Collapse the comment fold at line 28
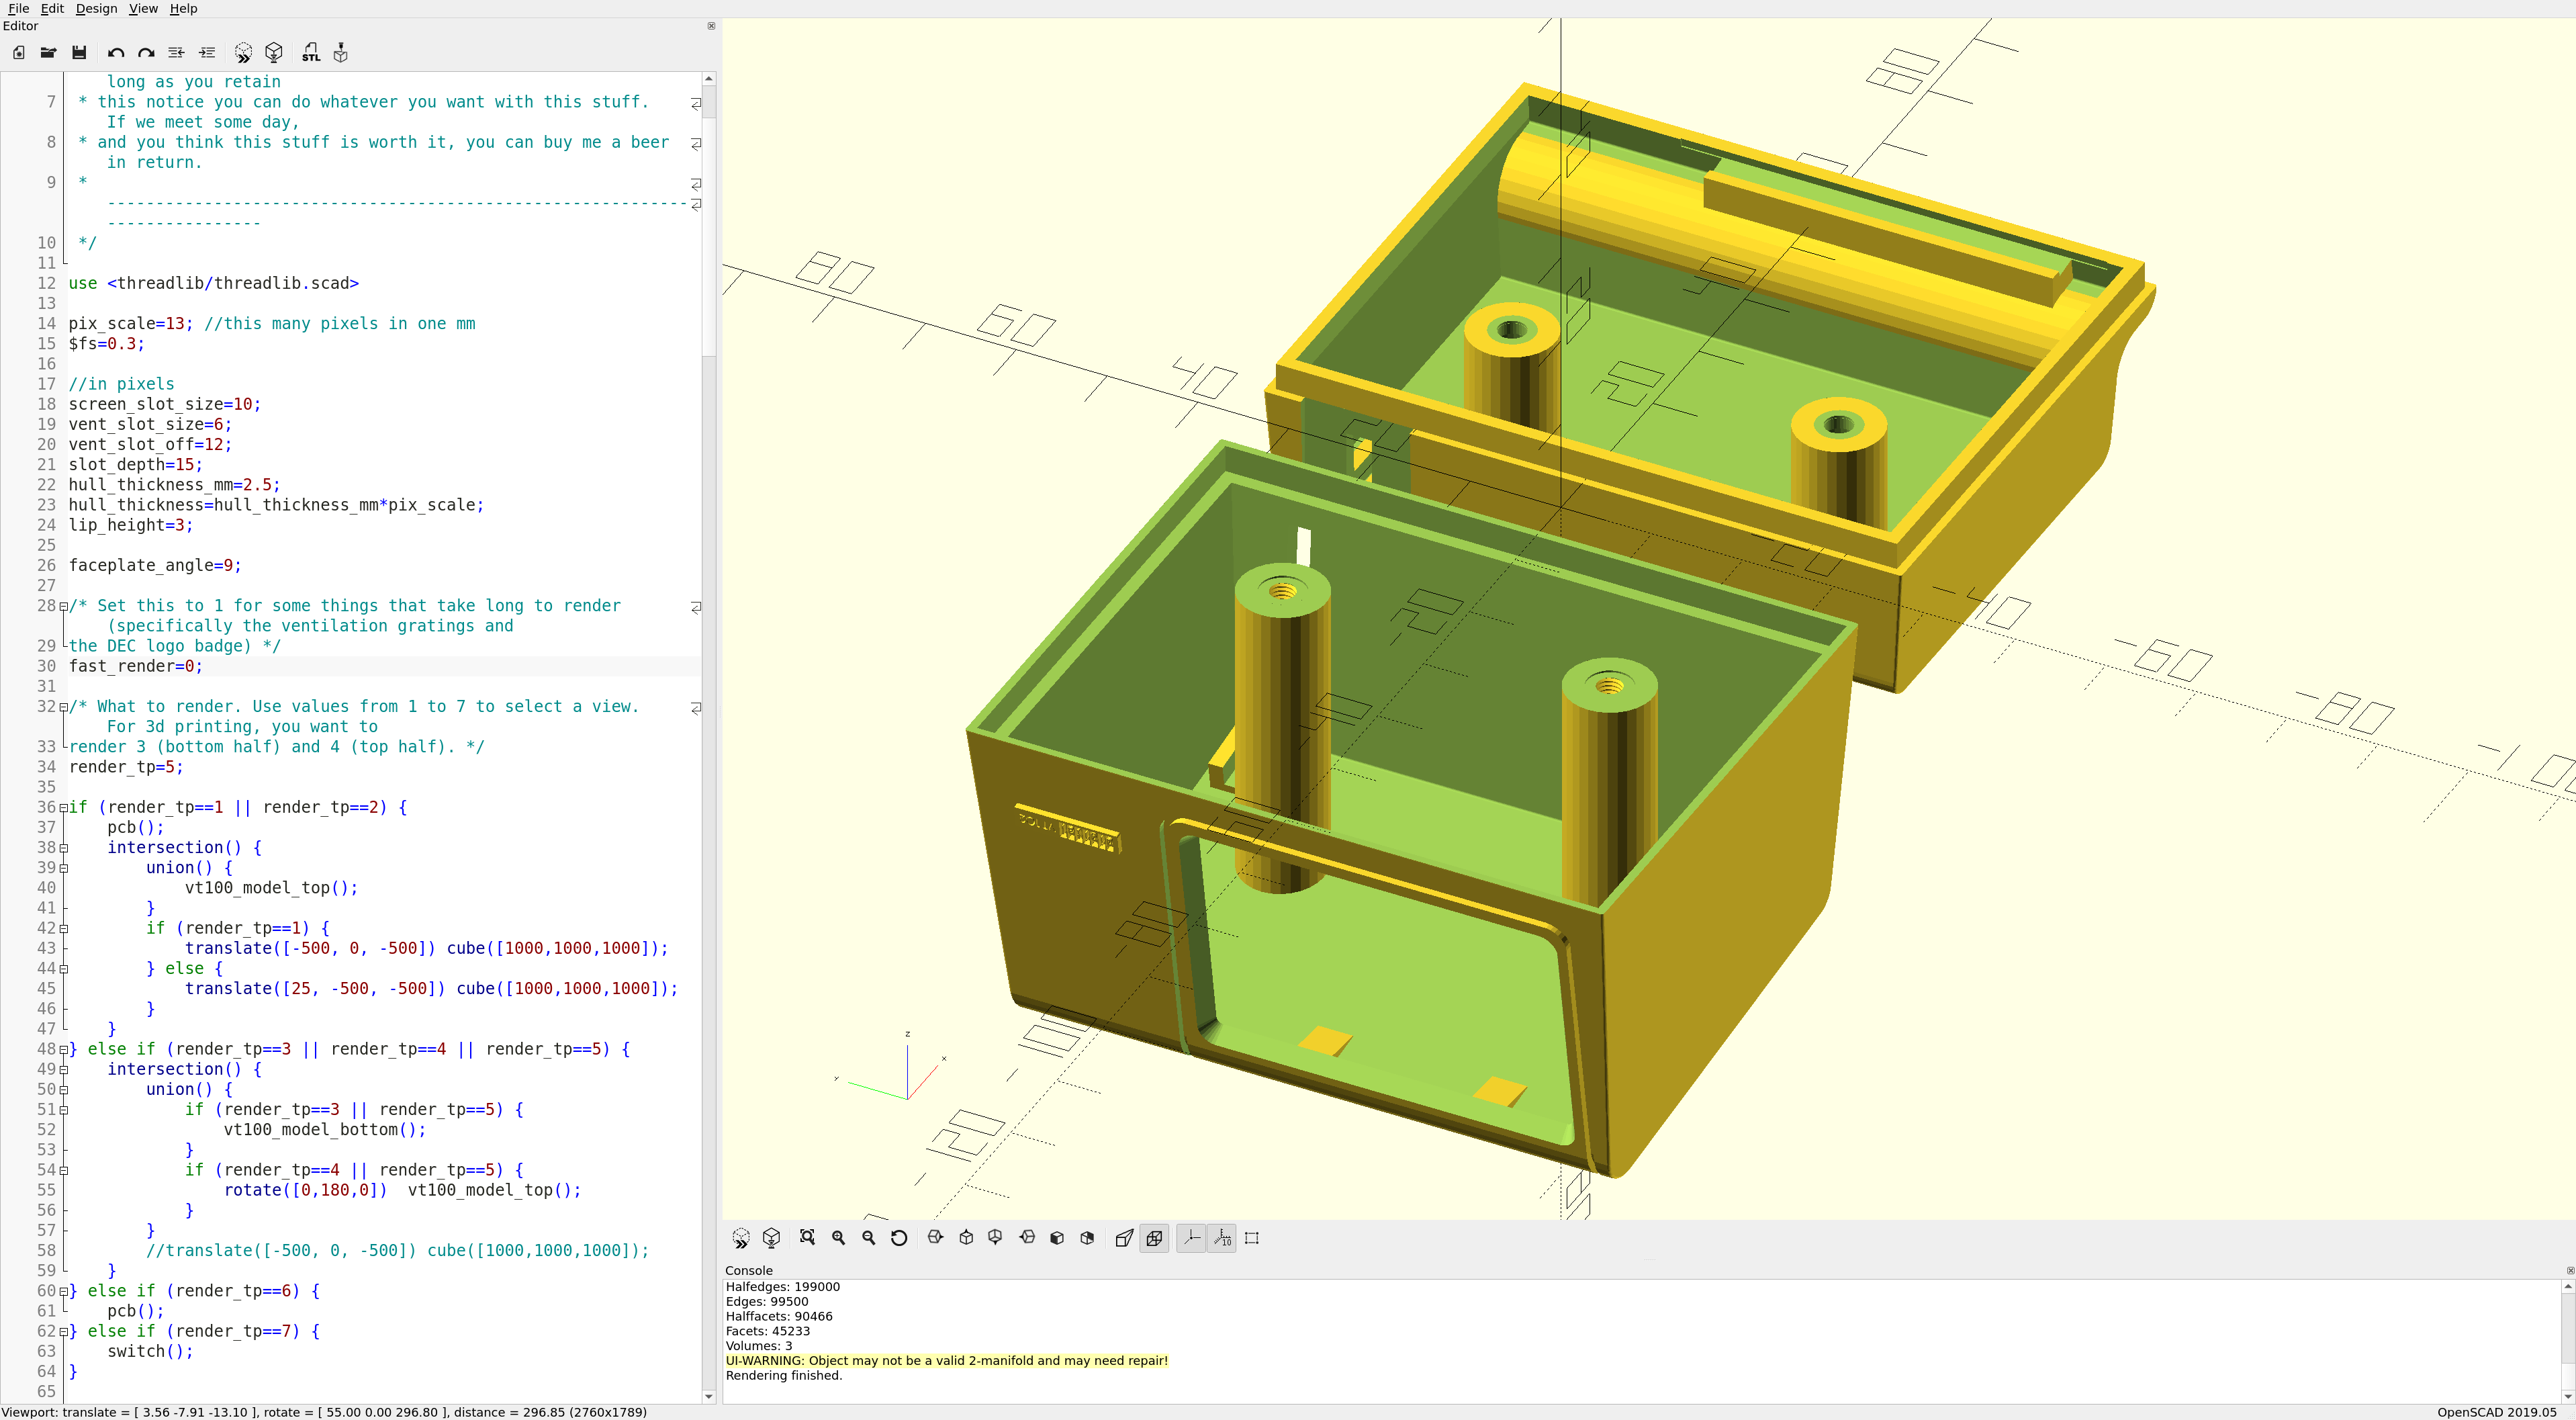 tap(64, 606)
